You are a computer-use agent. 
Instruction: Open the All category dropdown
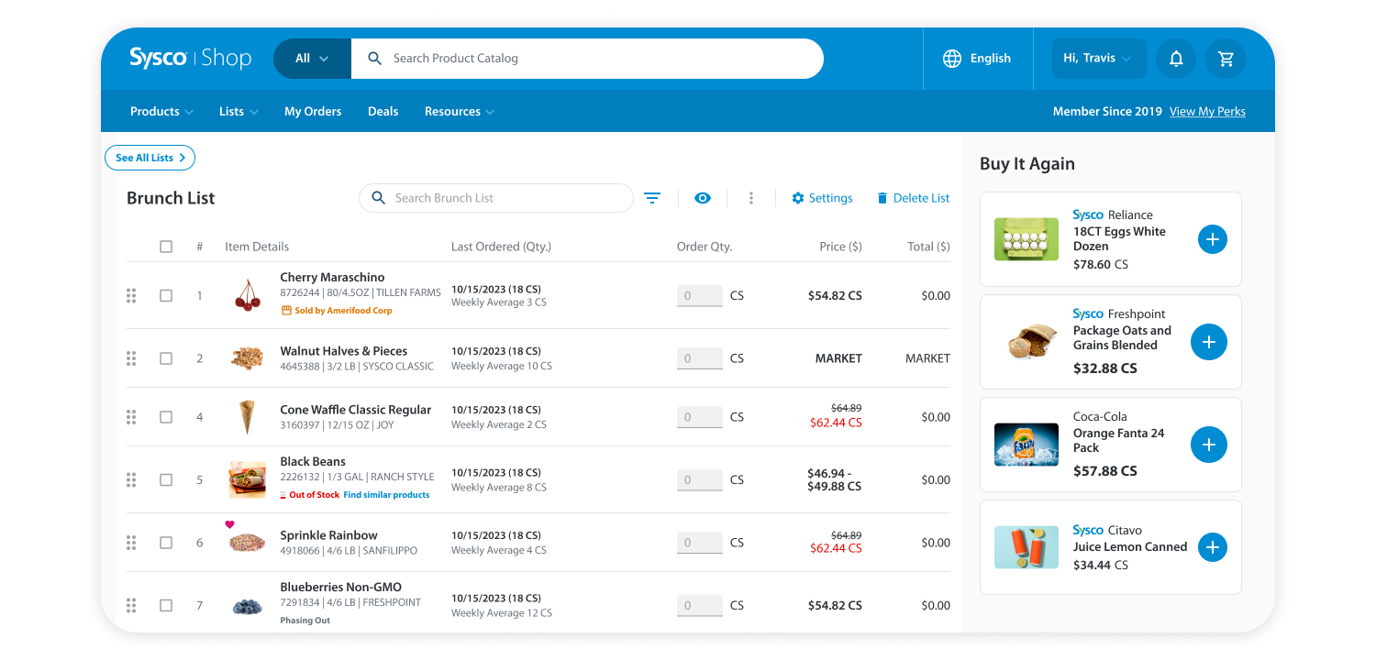[x=312, y=59]
